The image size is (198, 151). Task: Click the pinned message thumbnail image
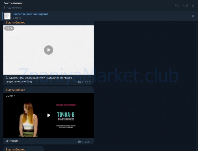click(7, 16)
